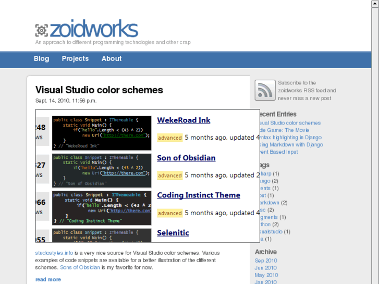Select the WekeRoad Ink code preview thumbnail
Screen dimensions: 379x284
click(102, 133)
